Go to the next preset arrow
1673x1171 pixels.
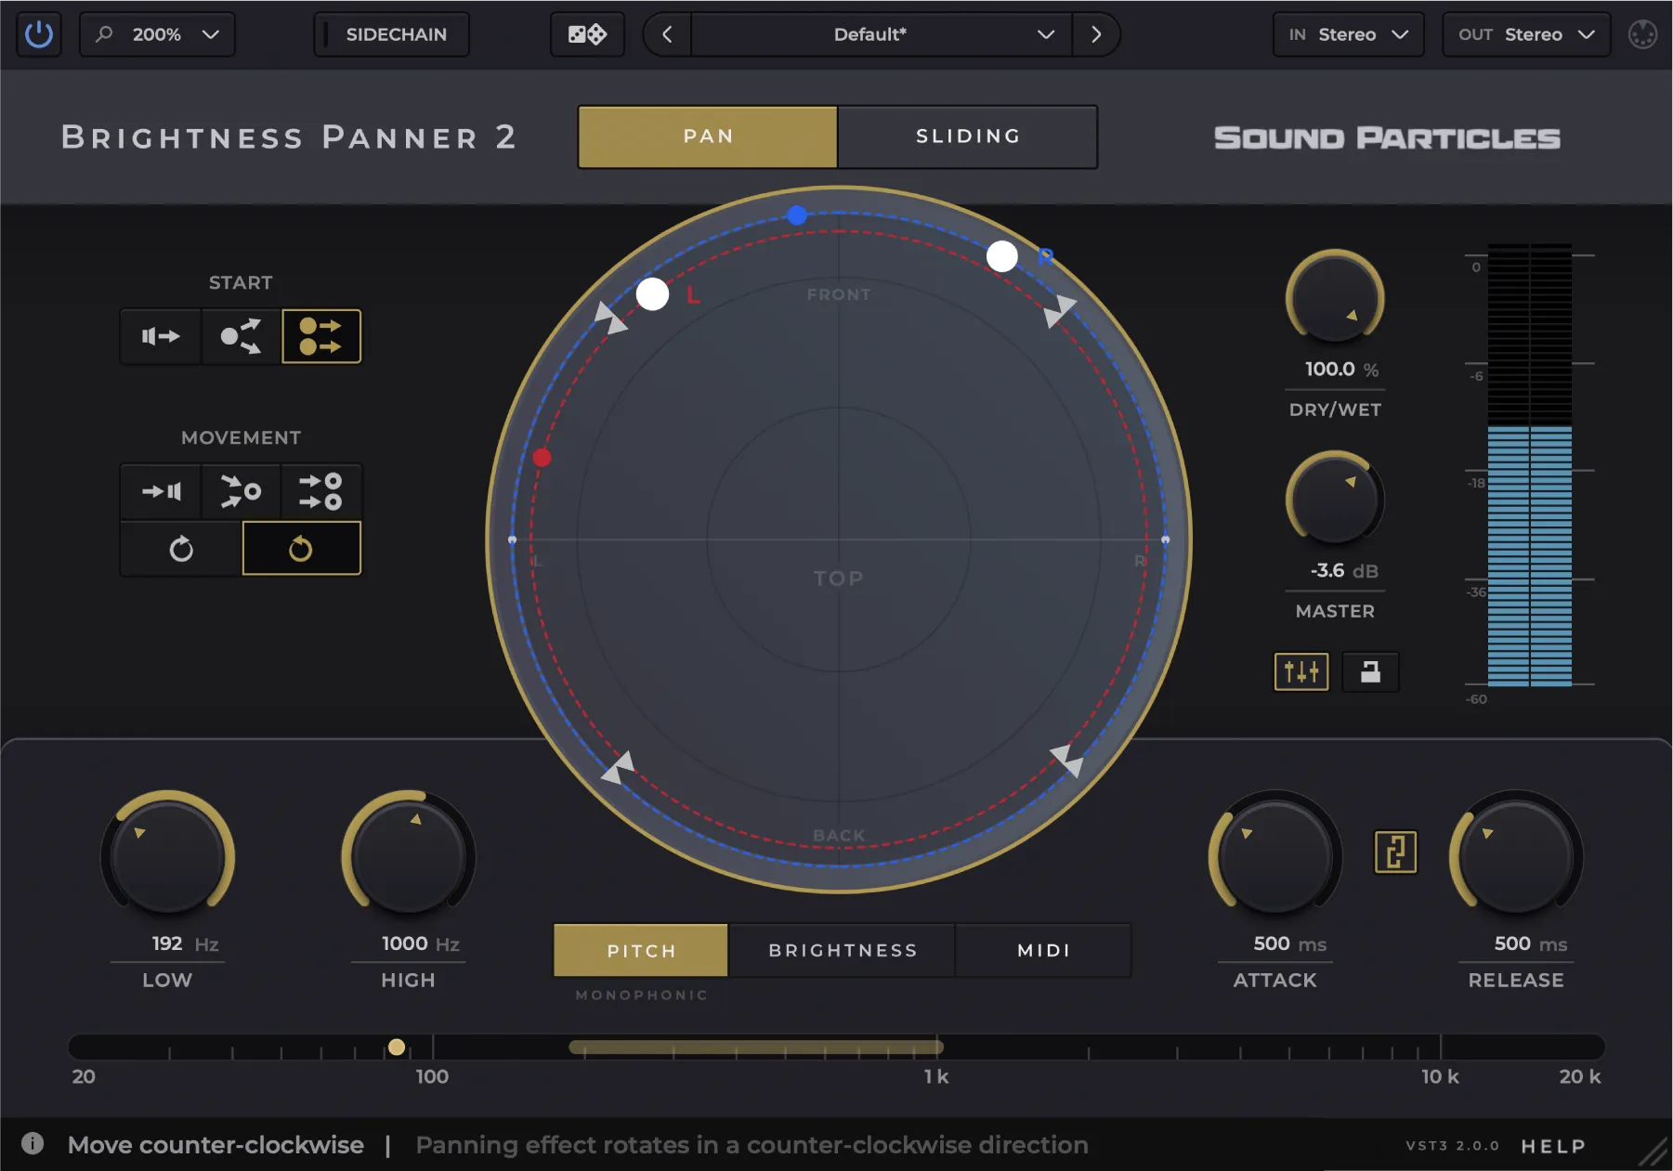pos(1096,34)
